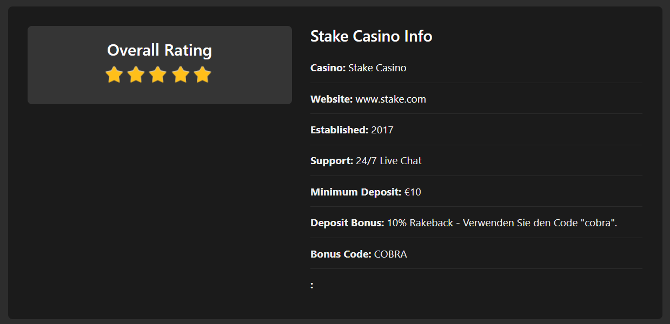Image resolution: width=670 pixels, height=324 pixels.
Task: Open the www.stake.com website text
Action: 390,99
